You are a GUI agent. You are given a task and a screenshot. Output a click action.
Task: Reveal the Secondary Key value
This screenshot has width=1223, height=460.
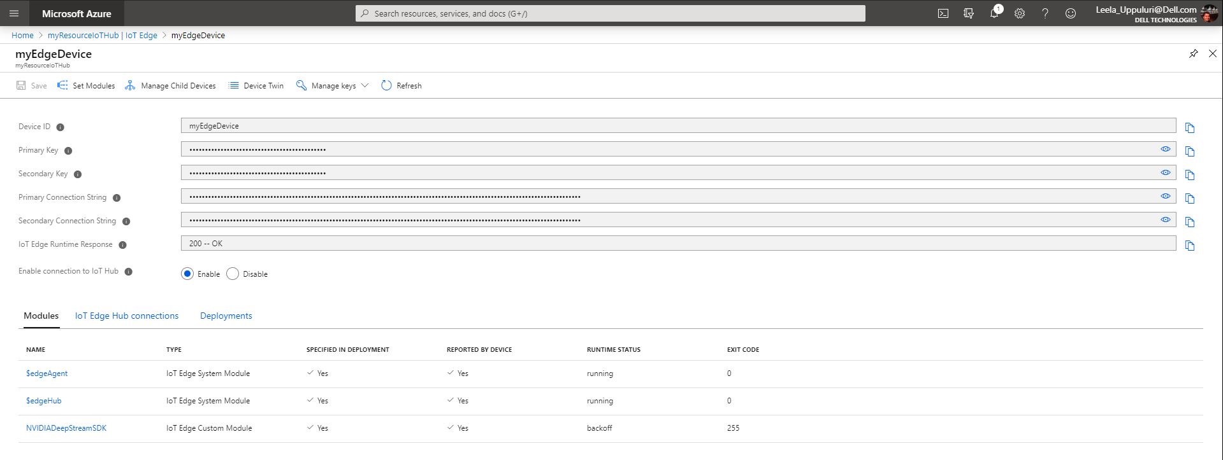1166,172
